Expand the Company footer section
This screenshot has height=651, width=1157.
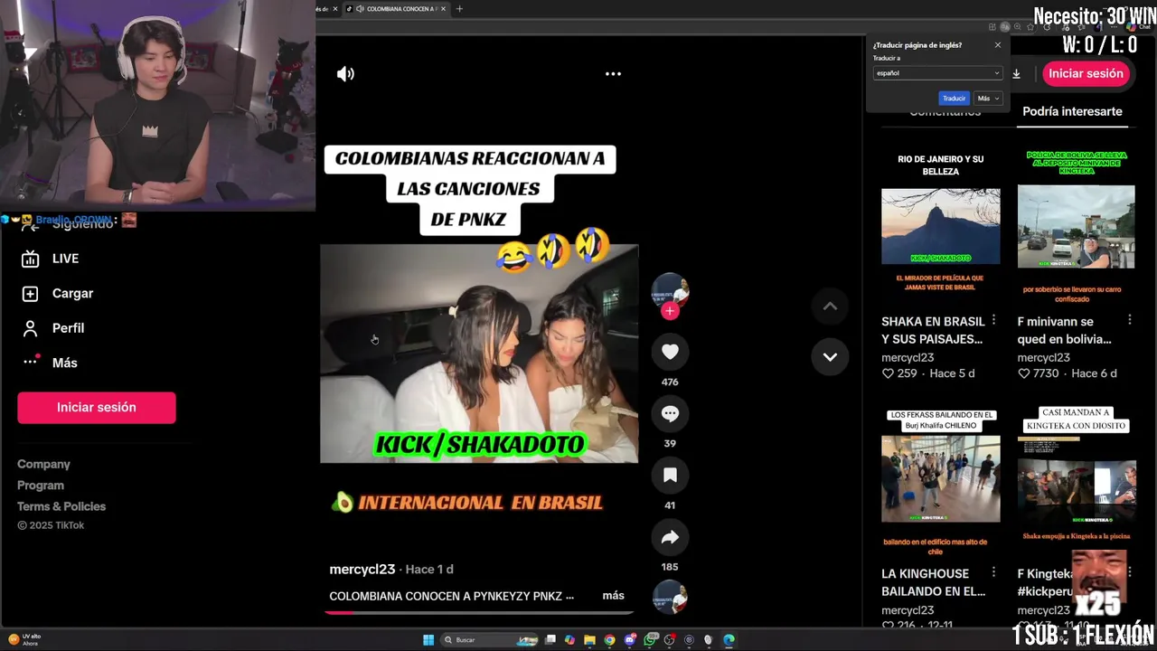tap(43, 464)
